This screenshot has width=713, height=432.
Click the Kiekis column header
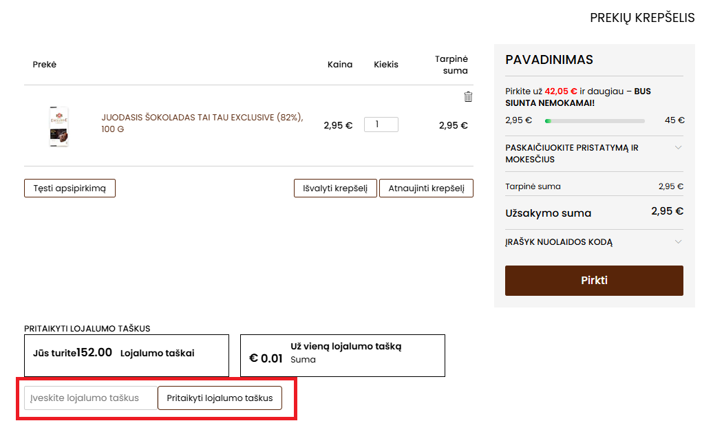[x=385, y=65]
